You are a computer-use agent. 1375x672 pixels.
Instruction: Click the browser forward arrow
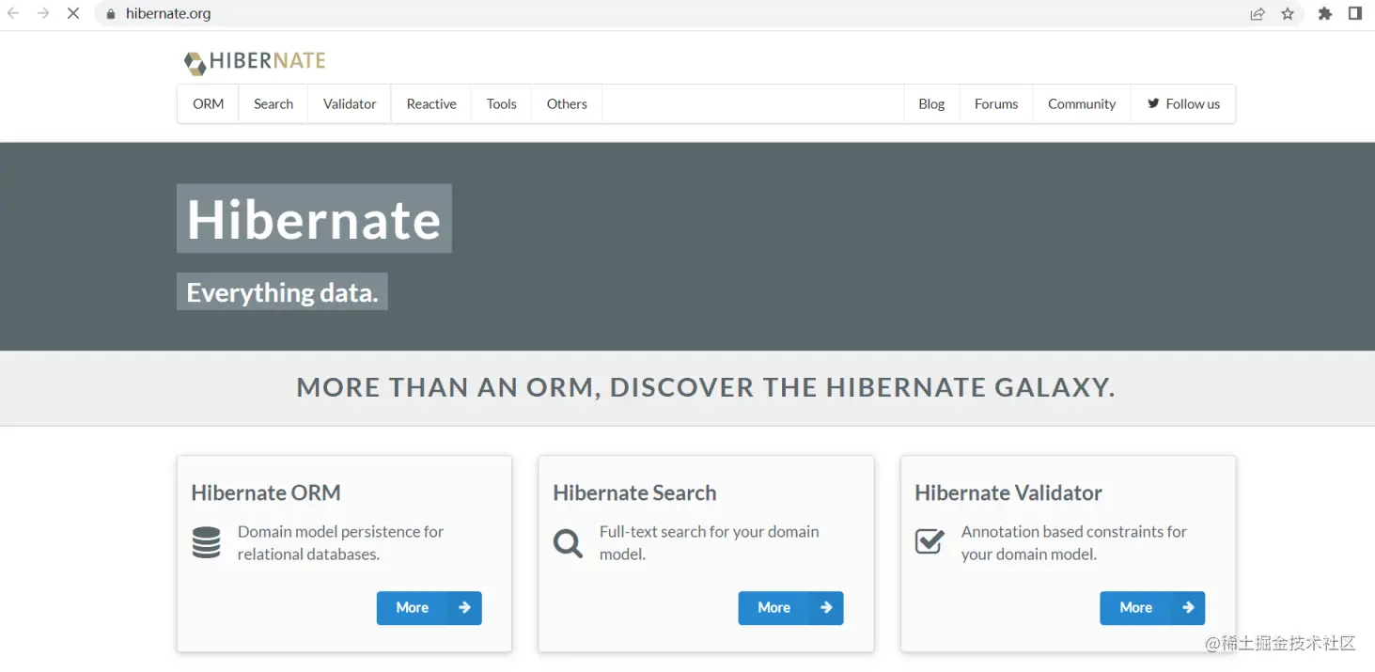click(x=42, y=14)
